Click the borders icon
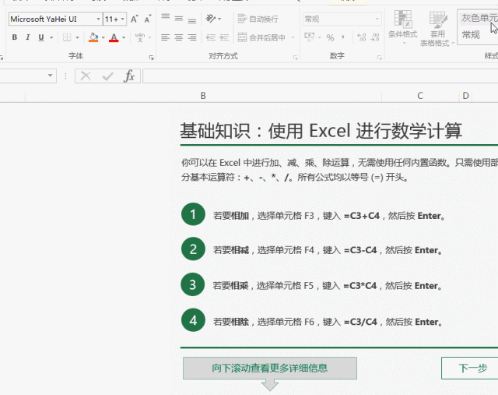 (x=67, y=37)
